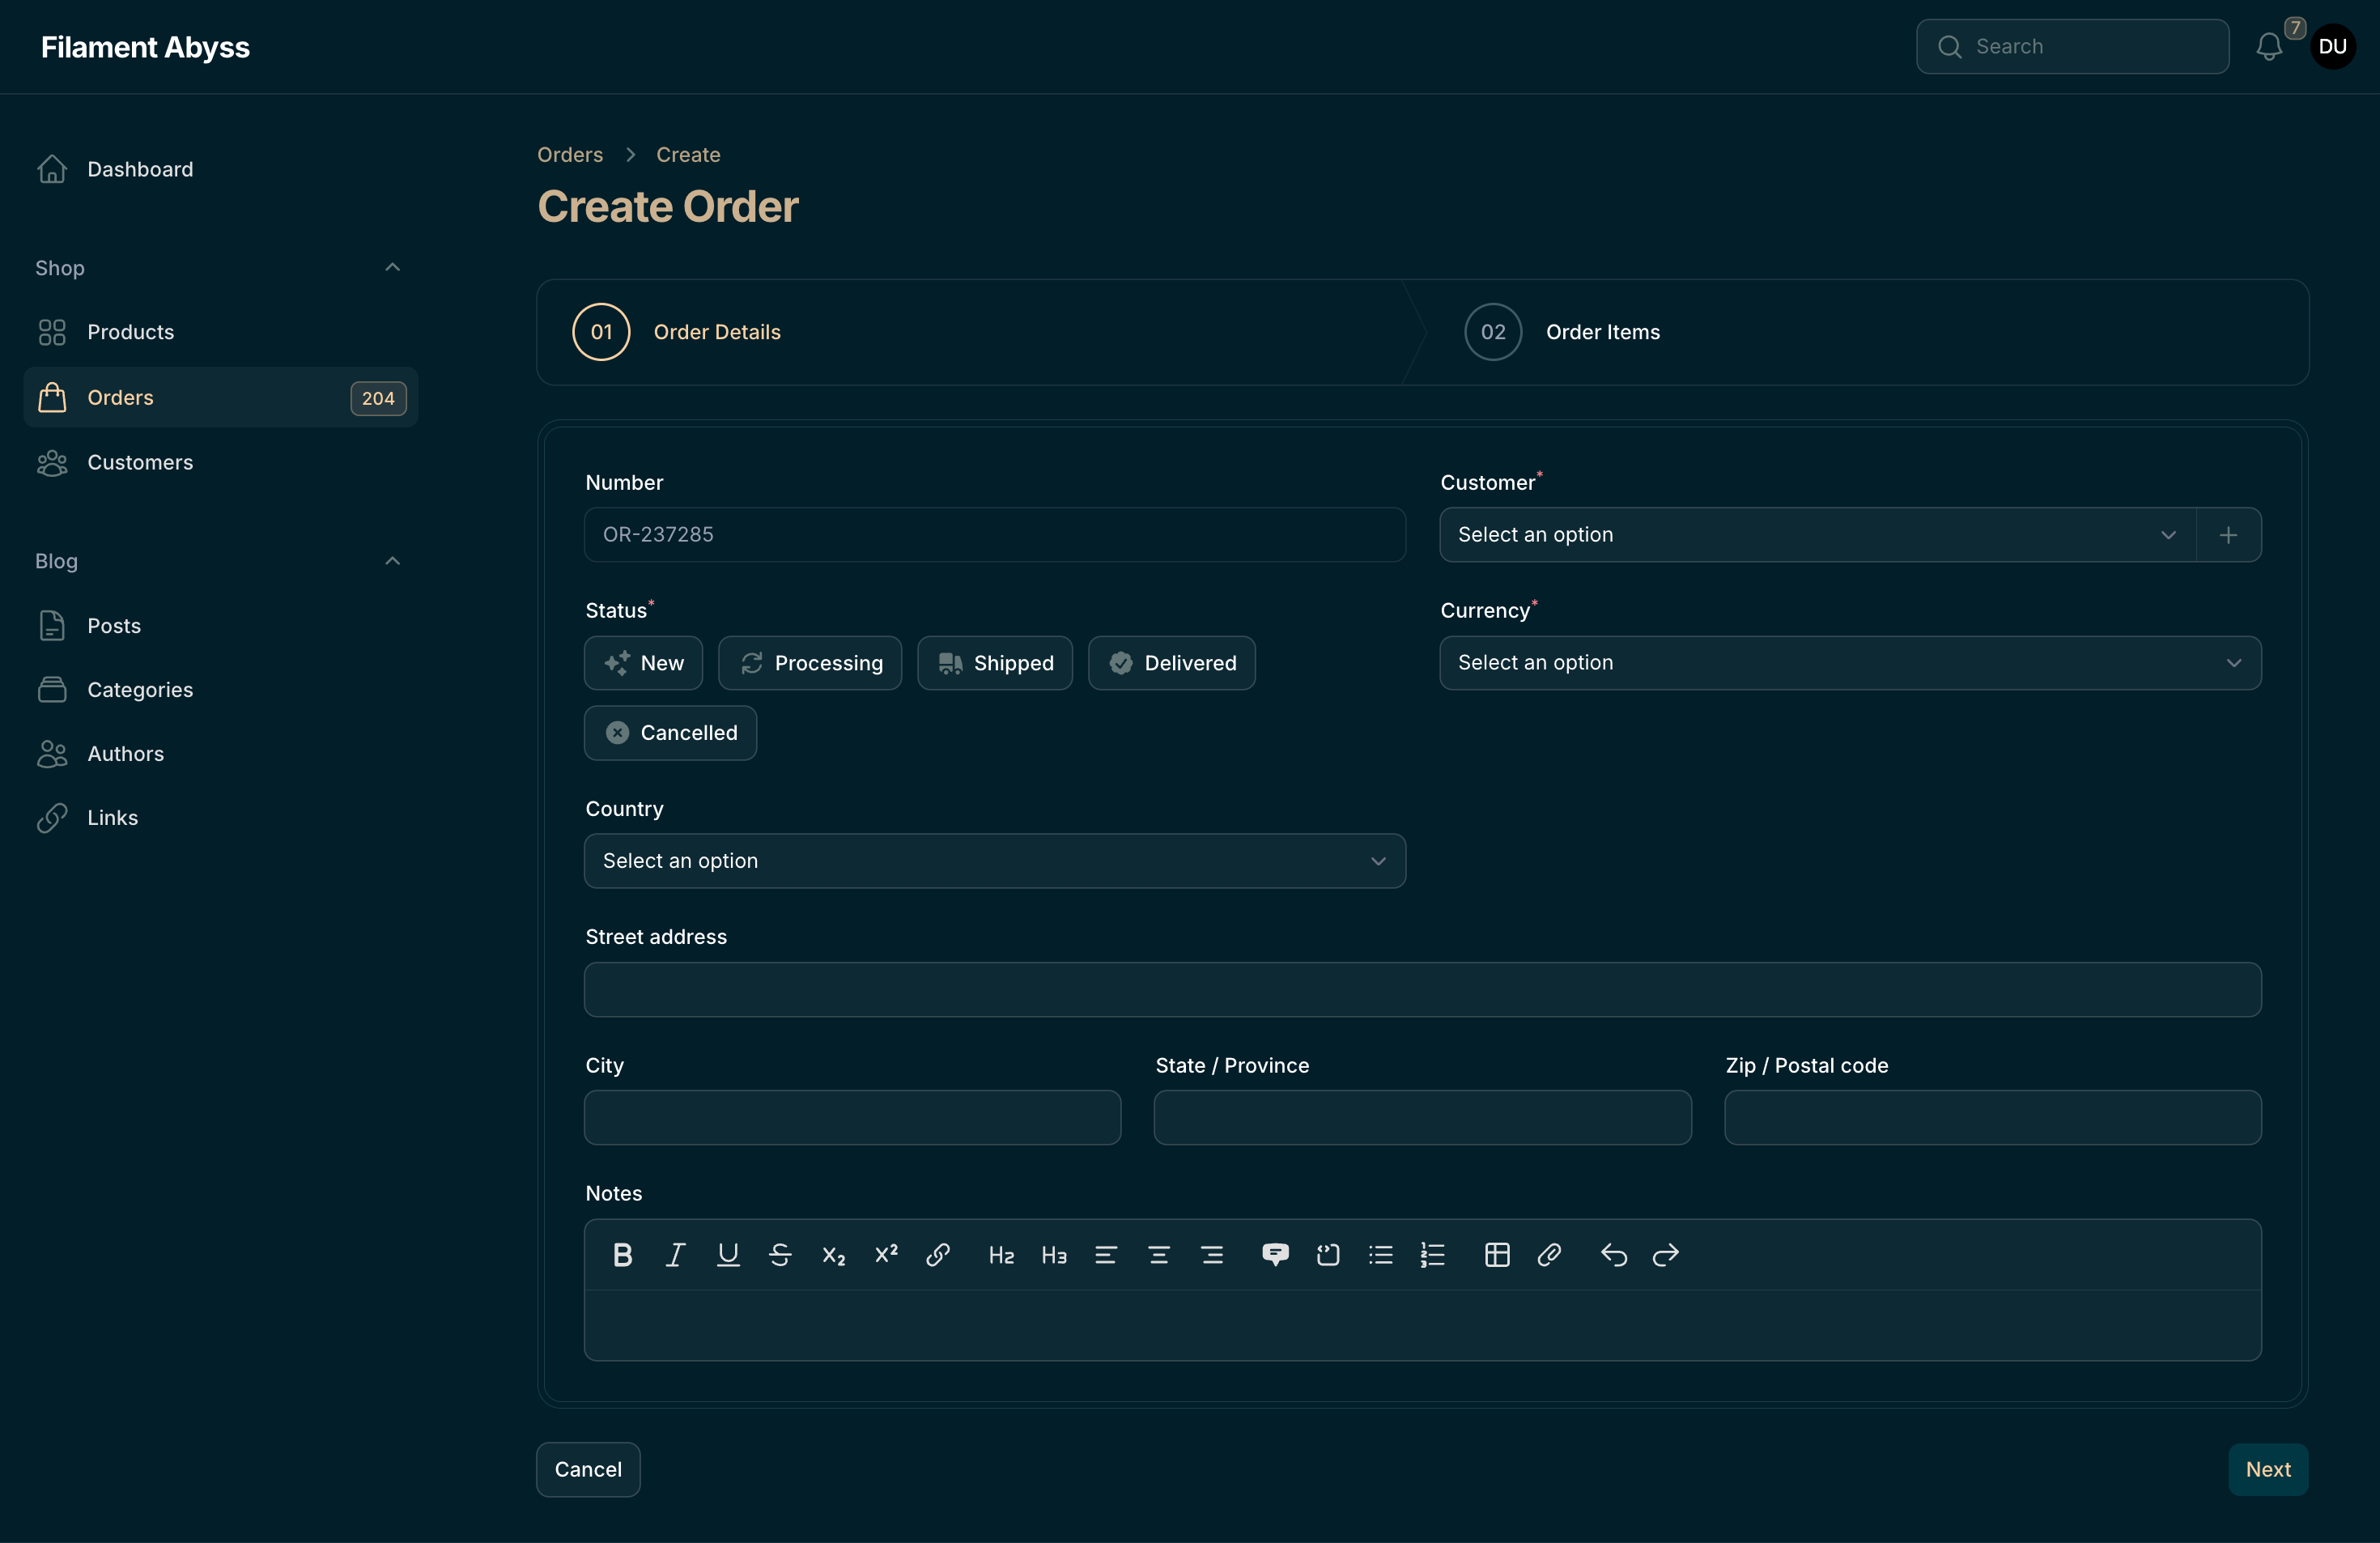Toggle bold formatting in the Notes editor
Image resolution: width=2380 pixels, height=1543 pixels.
click(x=622, y=1255)
